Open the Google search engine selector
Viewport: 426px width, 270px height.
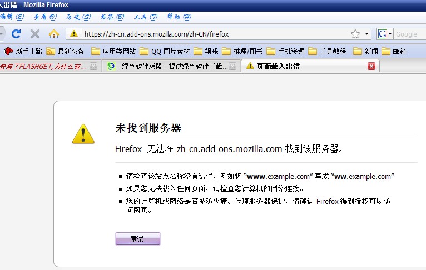click(384, 34)
